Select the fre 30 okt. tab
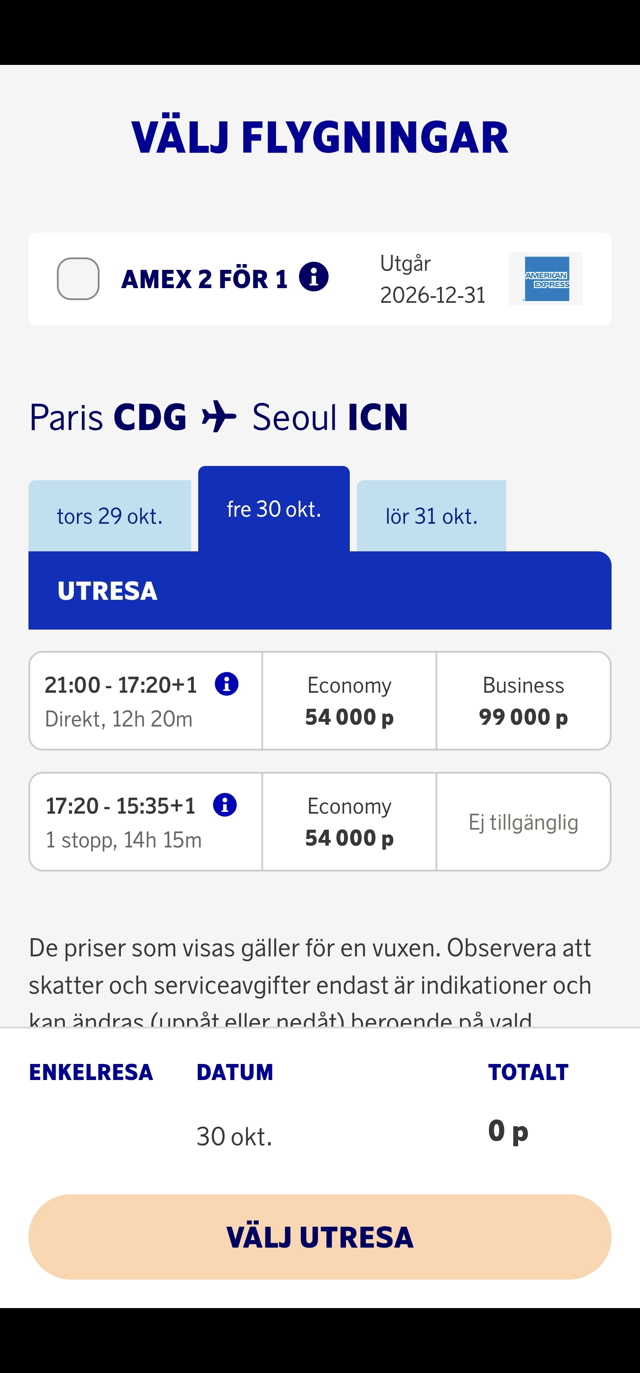 coord(274,509)
